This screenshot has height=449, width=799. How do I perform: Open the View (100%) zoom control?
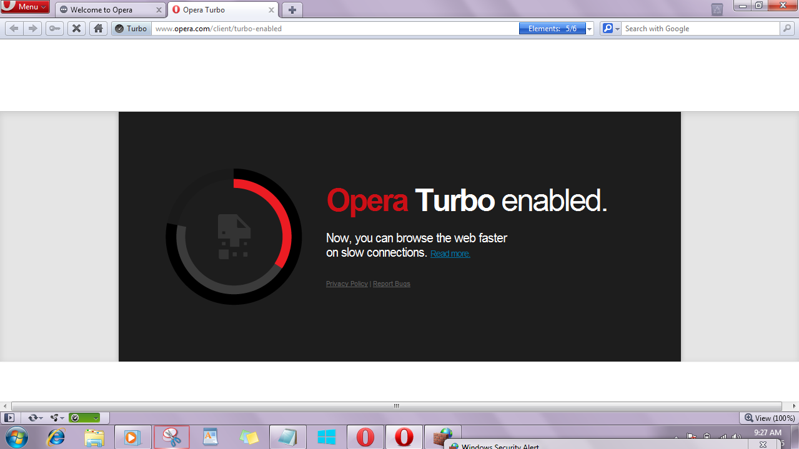pos(768,418)
